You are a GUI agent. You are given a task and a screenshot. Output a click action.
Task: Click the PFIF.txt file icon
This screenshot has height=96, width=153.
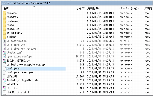click(x=4, y=88)
